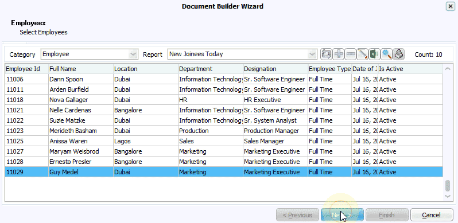Click Employee Id cell 11025
Viewport: 458px width, 223px height.
tap(26, 141)
